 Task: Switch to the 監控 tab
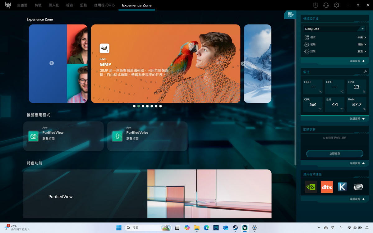click(83, 5)
